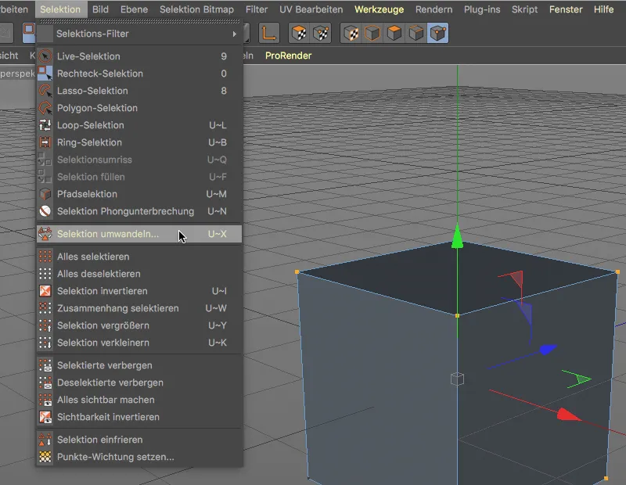This screenshot has height=485, width=626.
Task: Click the Zusammenhang selektieren icon
Action: click(45, 308)
